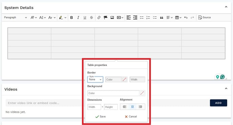Open the border color picker swatch
The image size is (233, 125).
[x=124, y=79]
